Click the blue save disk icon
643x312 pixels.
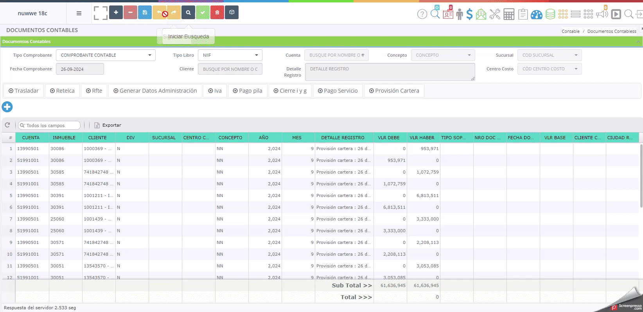point(145,13)
